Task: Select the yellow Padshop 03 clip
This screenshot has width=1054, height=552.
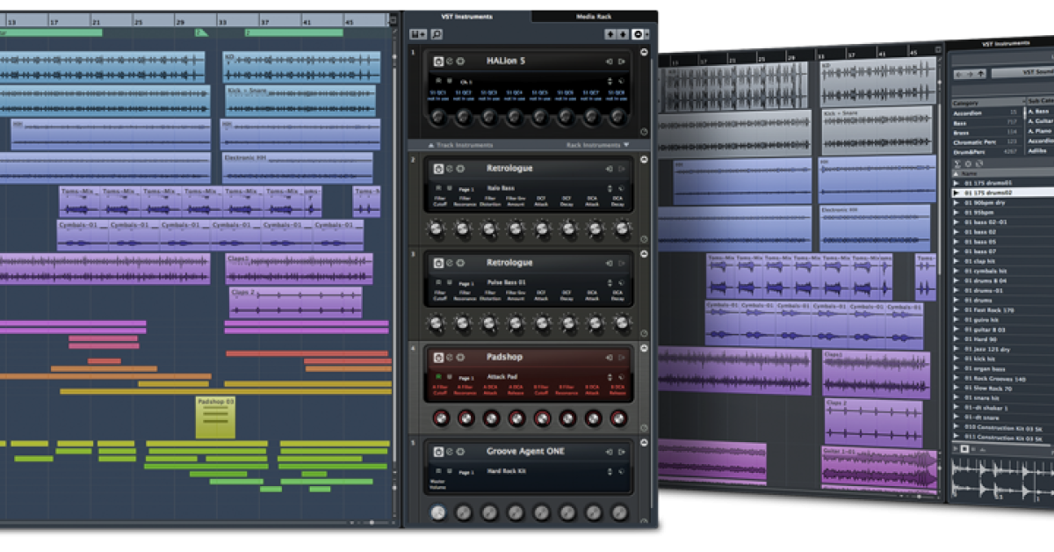Action: pyautogui.click(x=215, y=417)
